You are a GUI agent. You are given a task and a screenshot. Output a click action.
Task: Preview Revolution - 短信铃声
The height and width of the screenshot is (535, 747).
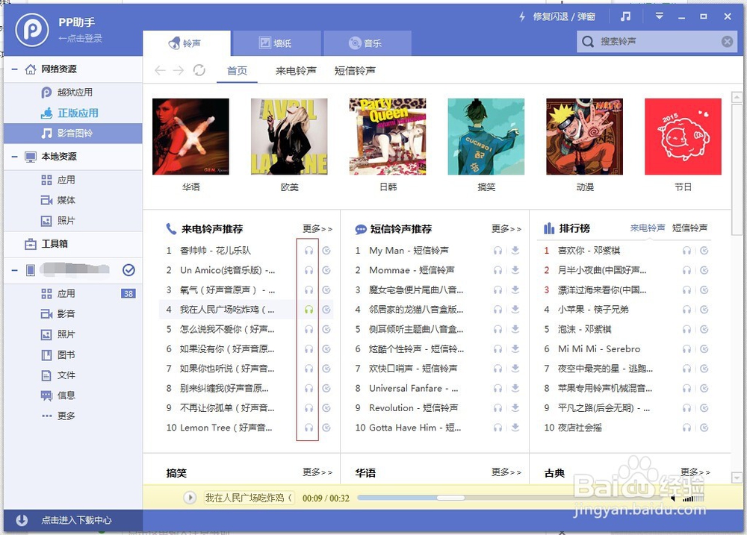click(498, 408)
